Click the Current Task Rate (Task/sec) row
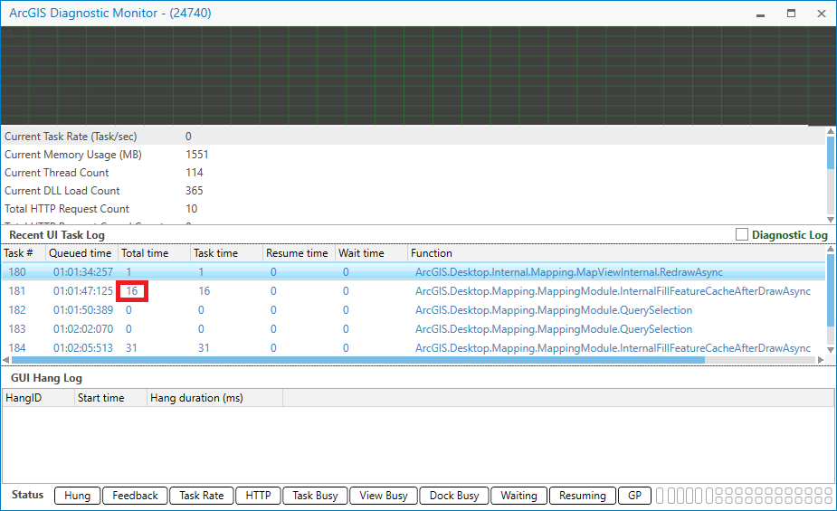The width and height of the screenshot is (837, 511). [x=414, y=137]
